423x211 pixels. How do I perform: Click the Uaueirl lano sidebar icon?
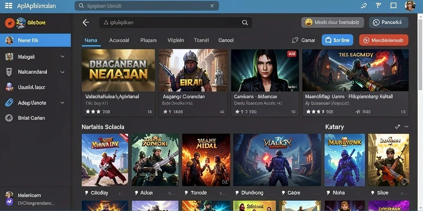point(9,87)
